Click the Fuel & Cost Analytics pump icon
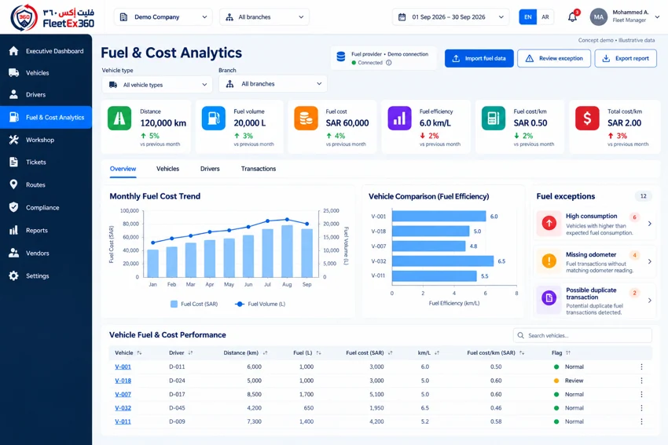 [13, 117]
